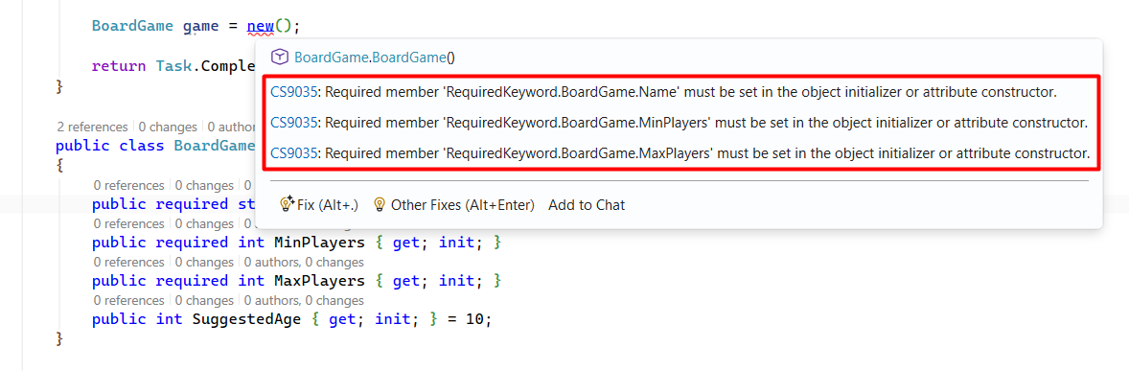Click the init accessor on the SuggestedAge line
This screenshot has width=1129, height=371.
pos(393,318)
